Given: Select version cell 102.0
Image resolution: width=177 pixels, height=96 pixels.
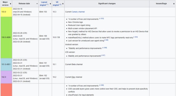Looking at the screenshot, I should pyautogui.click(x=6, y=77).
